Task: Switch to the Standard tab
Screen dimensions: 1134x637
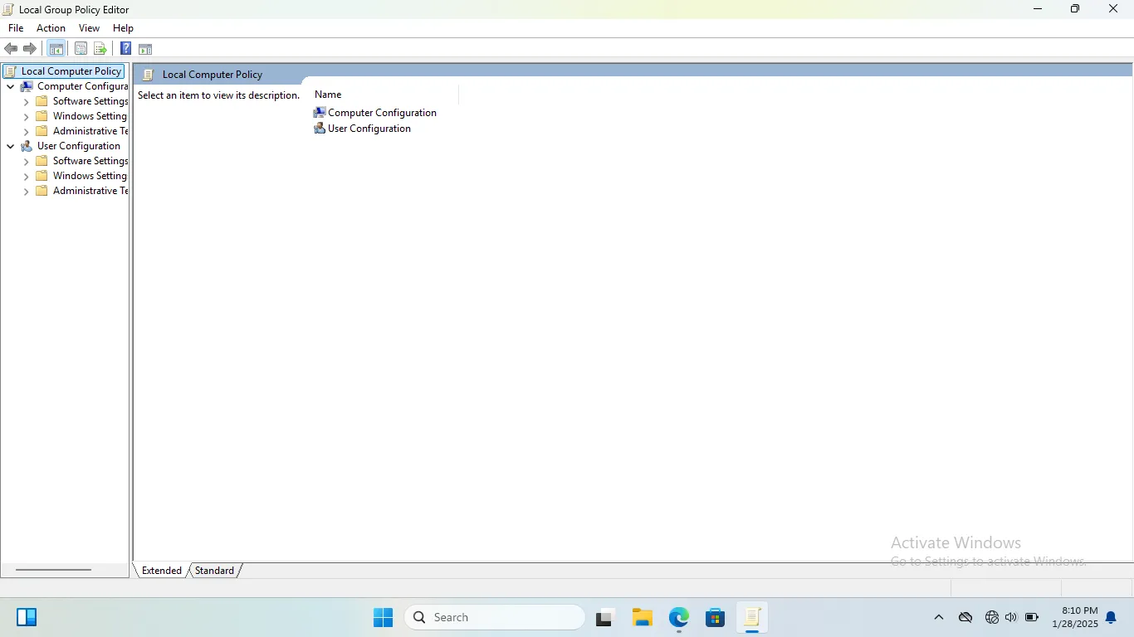Action: [214, 571]
